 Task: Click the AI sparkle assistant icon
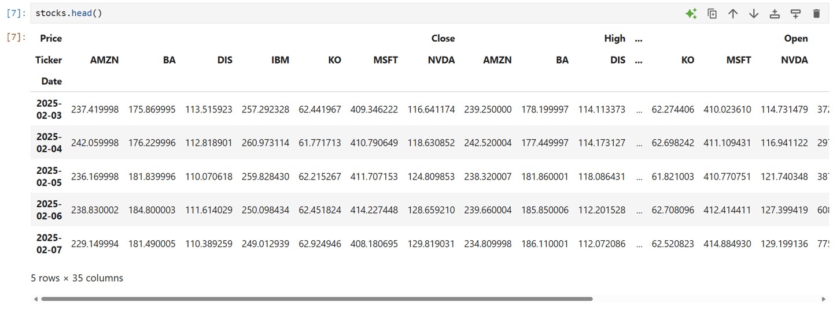click(x=691, y=13)
